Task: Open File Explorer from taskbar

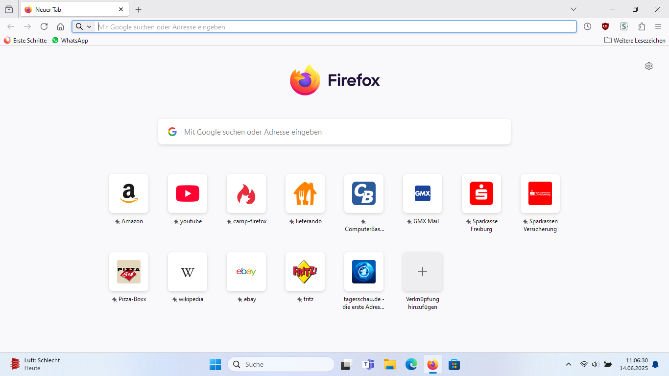Action: coord(390,364)
